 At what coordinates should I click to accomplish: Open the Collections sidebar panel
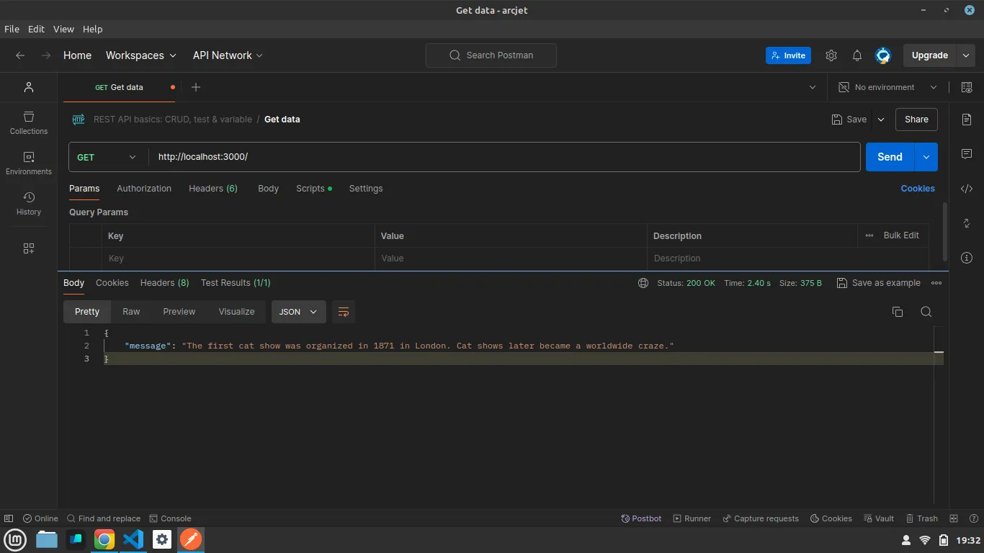click(29, 122)
